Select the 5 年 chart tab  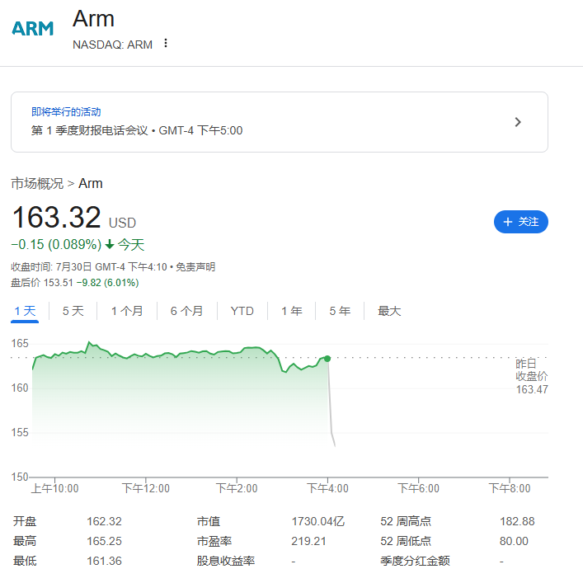coord(340,311)
